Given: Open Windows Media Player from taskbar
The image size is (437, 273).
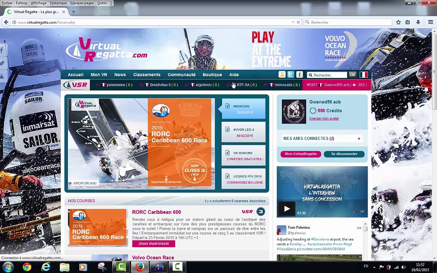Looking at the screenshot, I should [83, 267].
